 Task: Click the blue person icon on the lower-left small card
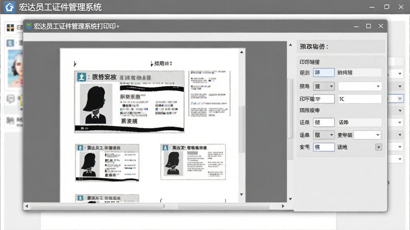80,148
